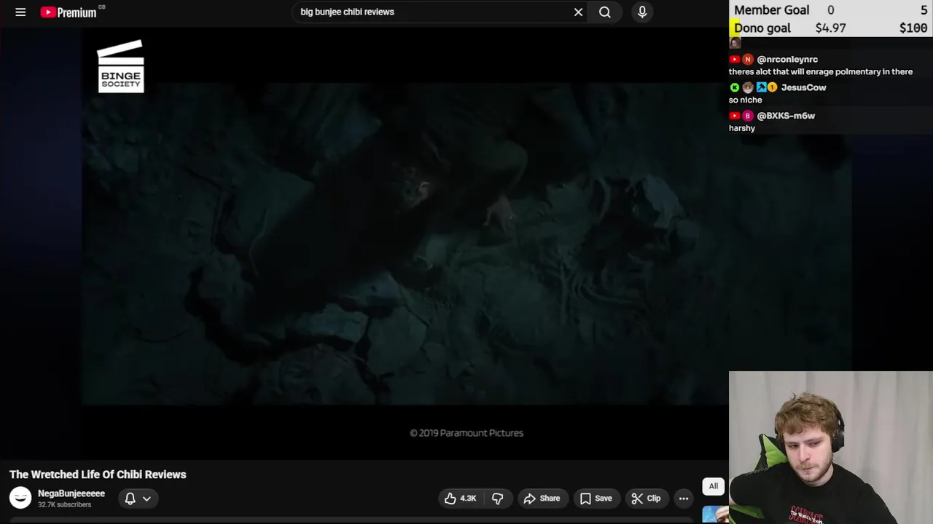Click the 'Member Goal' overlay label
Image resolution: width=933 pixels, height=524 pixels.
pyautogui.click(x=771, y=10)
